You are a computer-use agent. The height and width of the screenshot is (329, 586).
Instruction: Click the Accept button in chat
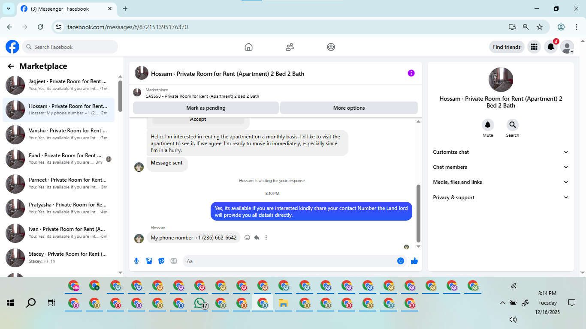198,120
